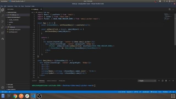Split the editor to the right

[169, 9]
